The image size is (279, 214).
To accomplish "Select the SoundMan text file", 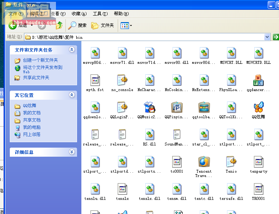I will (177, 135).
